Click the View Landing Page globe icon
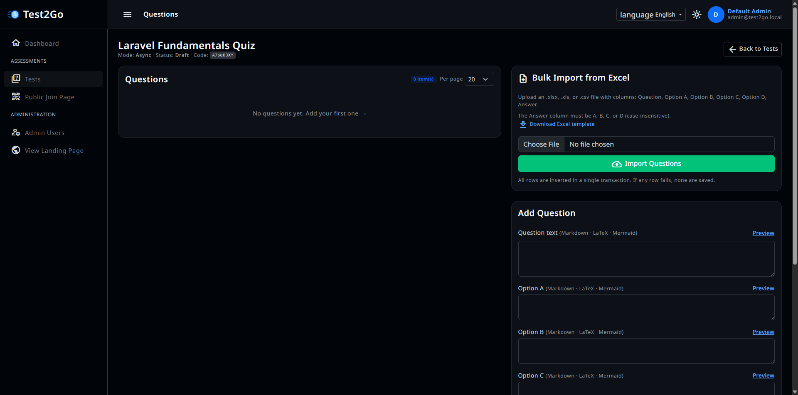The height and width of the screenshot is (395, 798). point(16,150)
